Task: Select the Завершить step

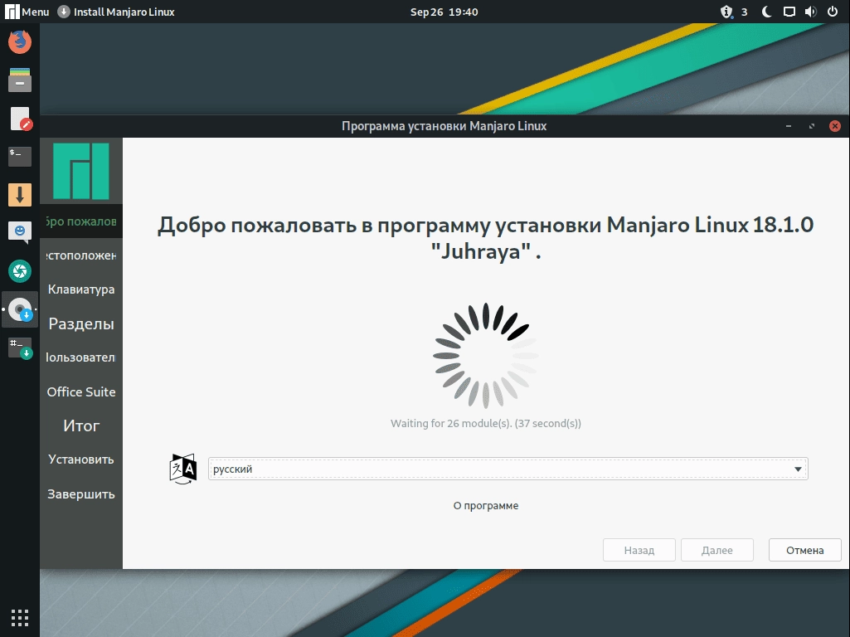Action: tap(81, 494)
